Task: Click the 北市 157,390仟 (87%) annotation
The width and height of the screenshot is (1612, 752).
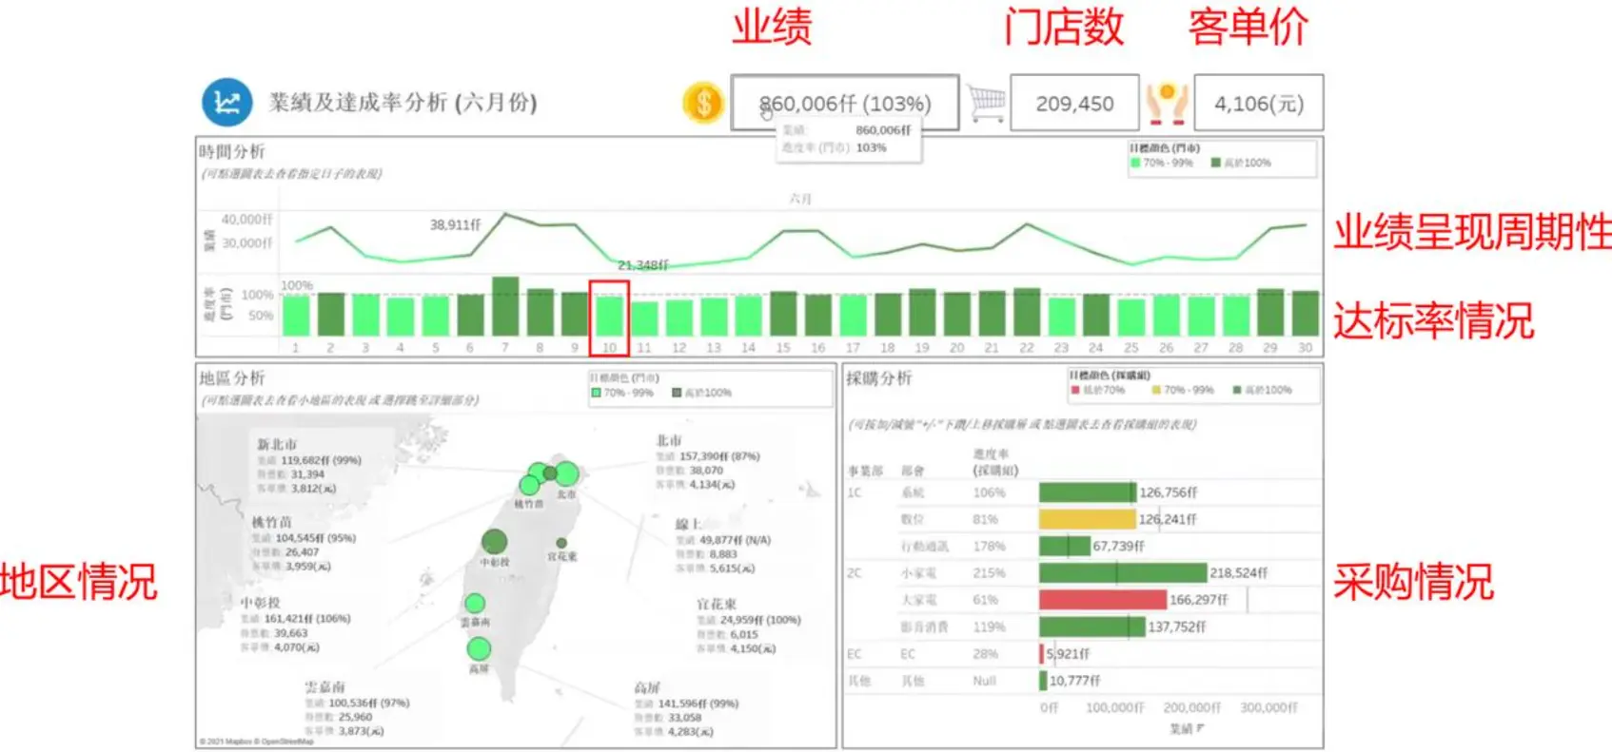Action: pyautogui.click(x=708, y=462)
